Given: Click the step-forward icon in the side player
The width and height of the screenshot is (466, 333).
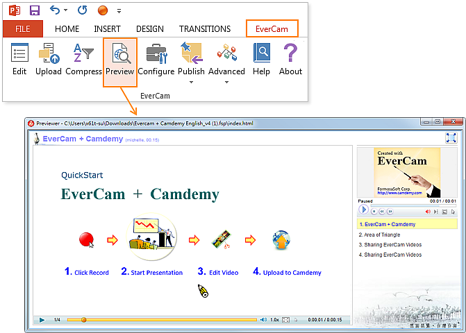Looking at the screenshot, I should (x=435, y=212).
